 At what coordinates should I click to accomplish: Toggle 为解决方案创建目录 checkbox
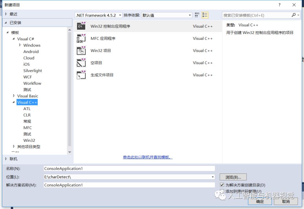pyautogui.click(x=222, y=185)
